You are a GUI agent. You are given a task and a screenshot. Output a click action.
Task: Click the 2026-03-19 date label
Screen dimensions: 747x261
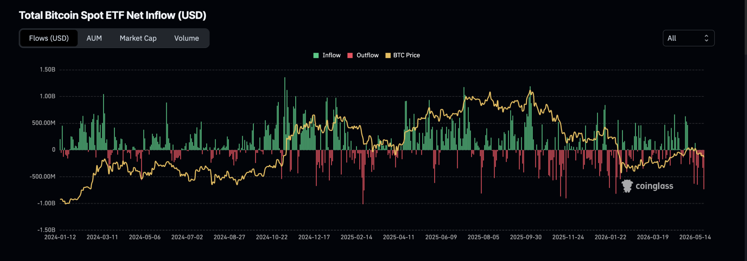653,237
